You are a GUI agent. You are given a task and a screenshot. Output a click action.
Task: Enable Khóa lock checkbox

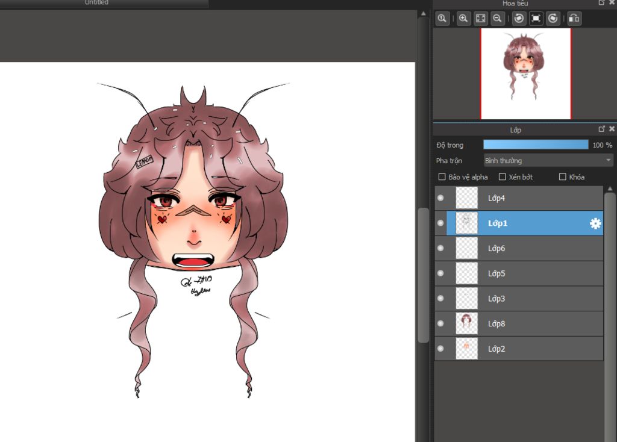[563, 177]
